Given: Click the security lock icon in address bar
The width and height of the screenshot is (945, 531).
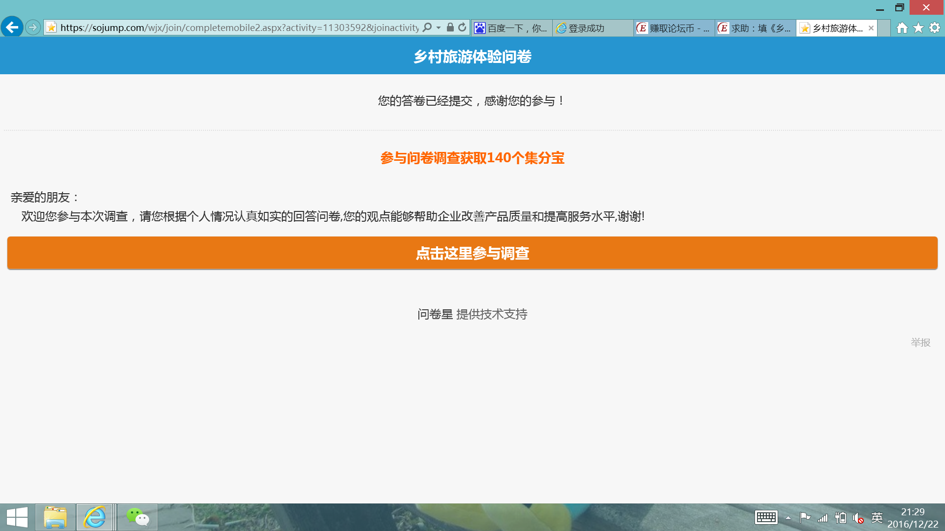Looking at the screenshot, I should (x=450, y=28).
